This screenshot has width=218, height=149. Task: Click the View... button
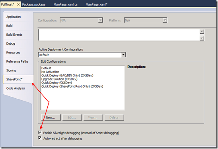pyautogui.click(x=93, y=117)
